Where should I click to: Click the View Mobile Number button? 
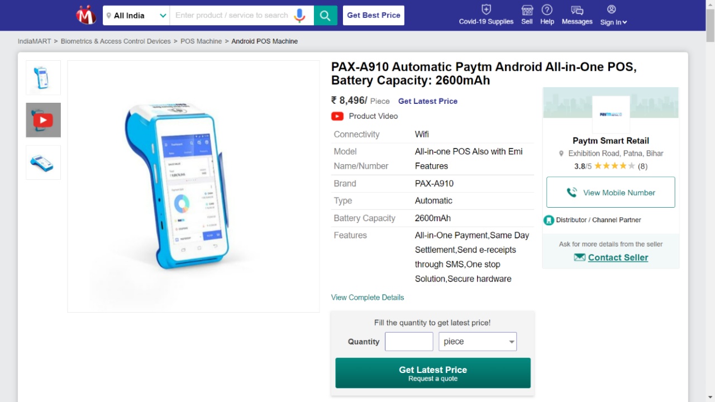611,193
